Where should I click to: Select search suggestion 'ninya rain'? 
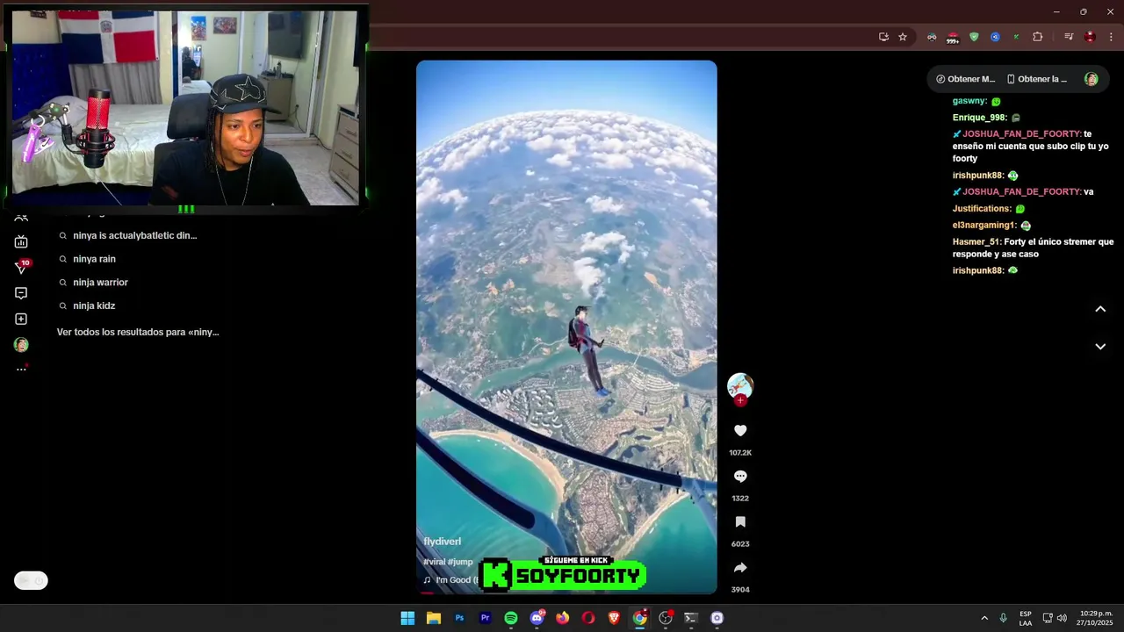coord(94,259)
